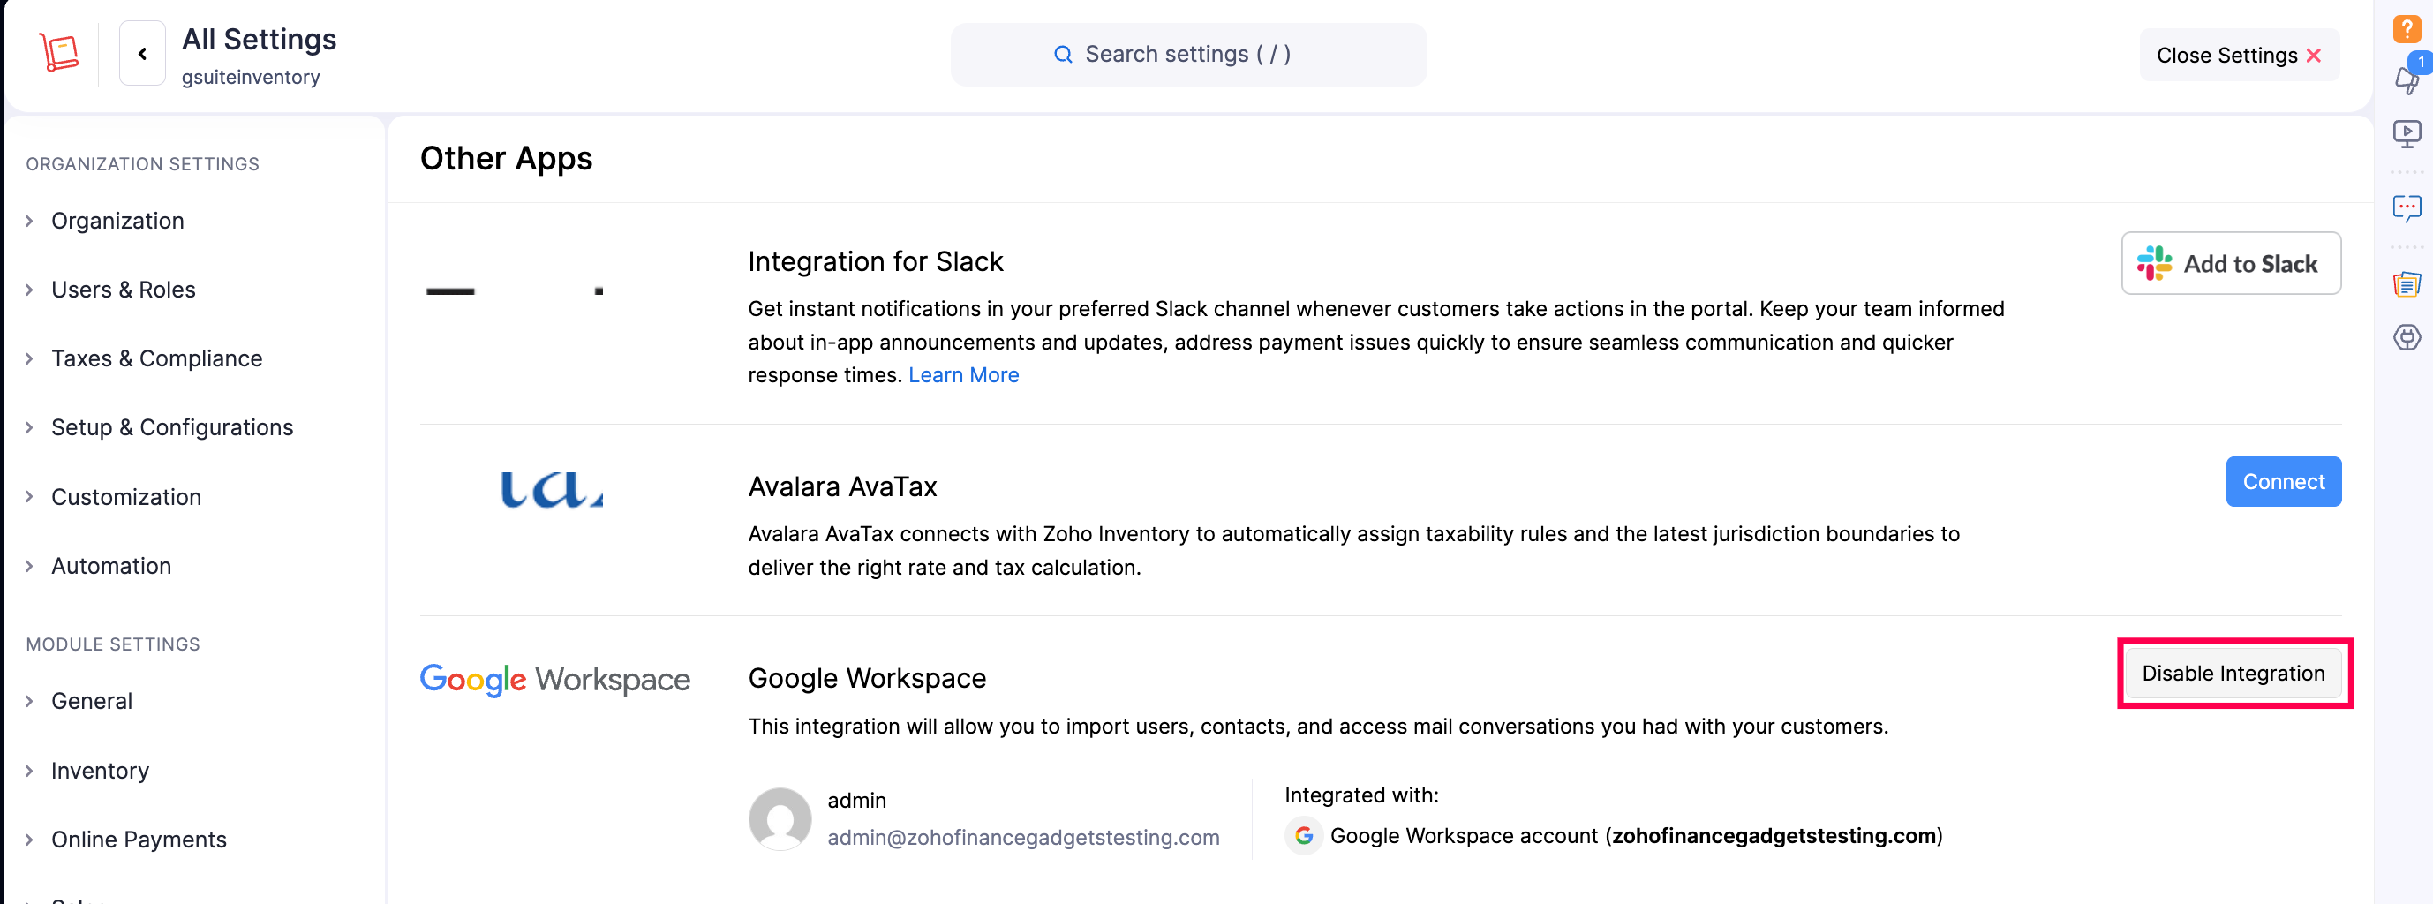This screenshot has width=2433, height=904.
Task: Expand Users & Roles section
Action: pyautogui.click(x=123, y=290)
